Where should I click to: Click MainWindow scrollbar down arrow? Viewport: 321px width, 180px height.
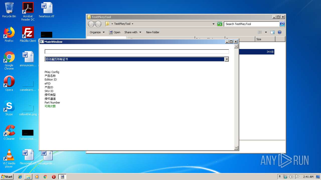pos(236,148)
